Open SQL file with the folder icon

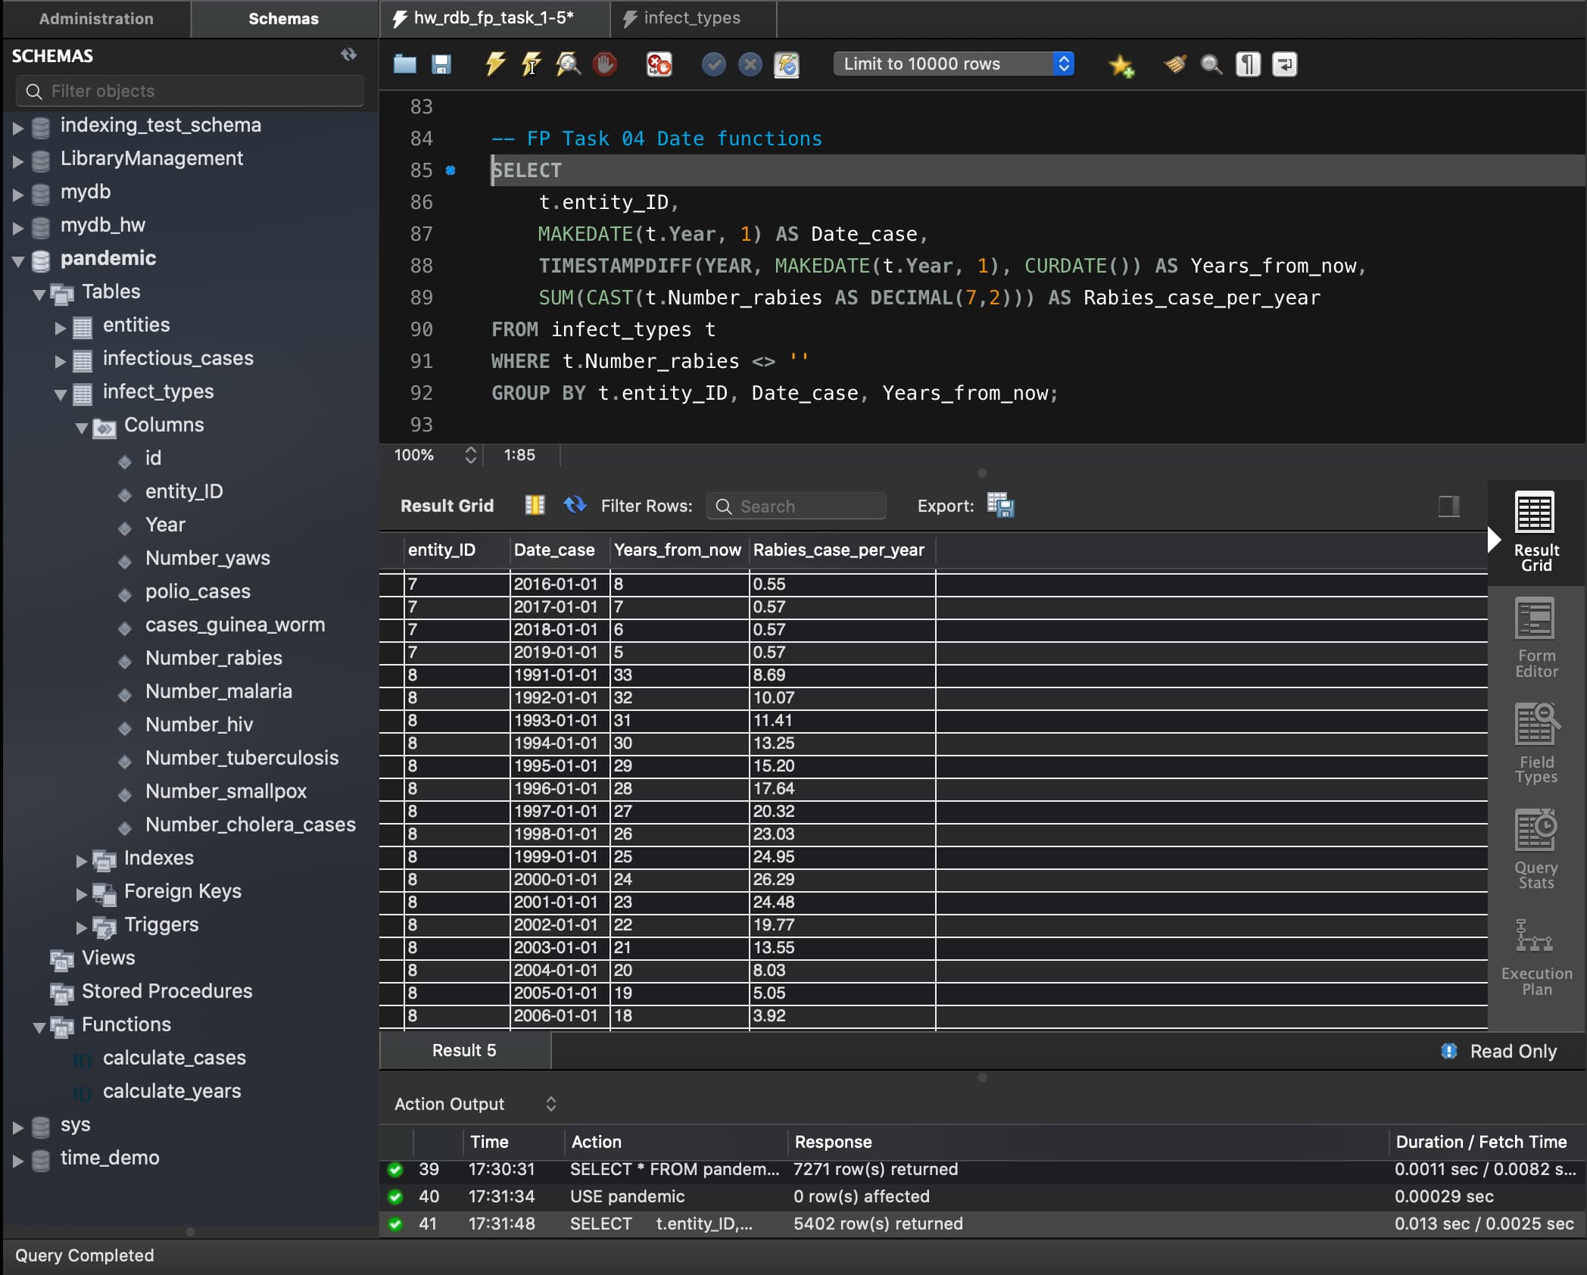point(405,64)
